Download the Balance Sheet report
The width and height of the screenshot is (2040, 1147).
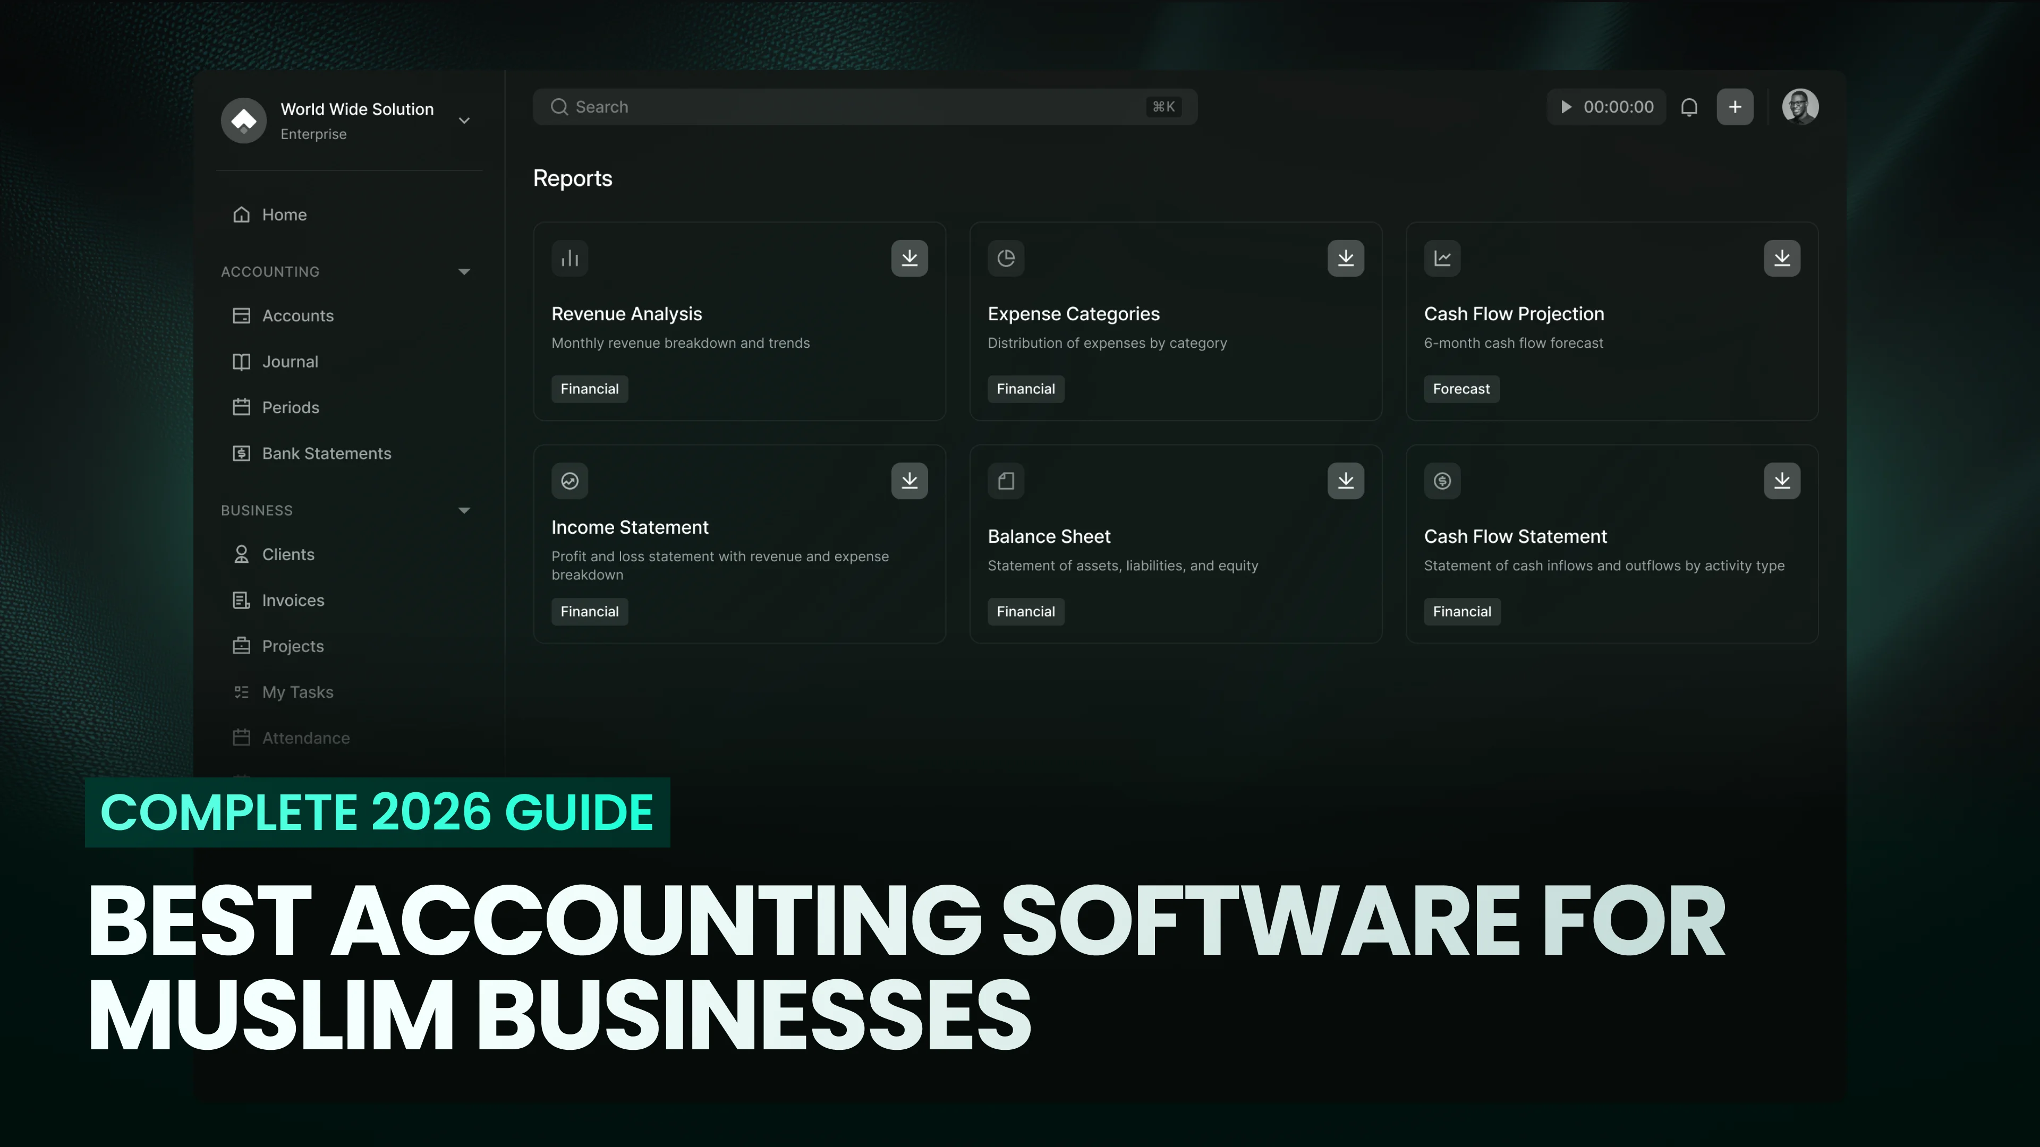tap(1346, 481)
